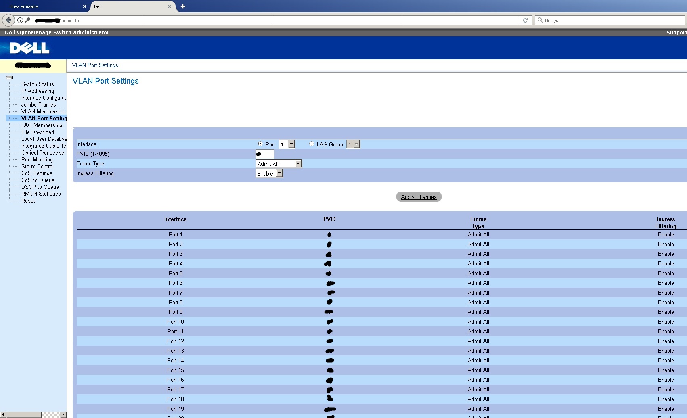Click the search magnifier icon

click(540, 20)
